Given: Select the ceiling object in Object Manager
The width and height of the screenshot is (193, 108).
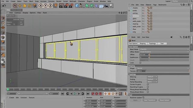Looking at the screenshot, I should (x=135, y=13).
